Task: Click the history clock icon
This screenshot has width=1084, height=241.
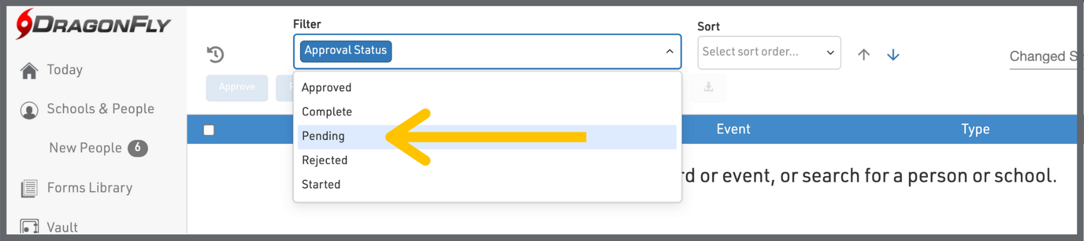Action: pyautogui.click(x=216, y=54)
